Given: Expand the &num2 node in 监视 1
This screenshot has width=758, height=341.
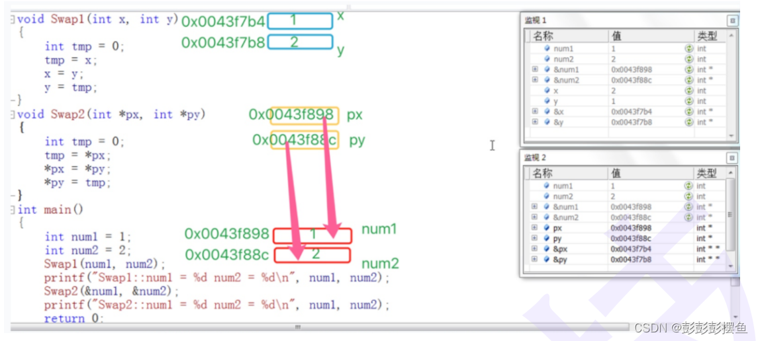Looking at the screenshot, I should [535, 80].
